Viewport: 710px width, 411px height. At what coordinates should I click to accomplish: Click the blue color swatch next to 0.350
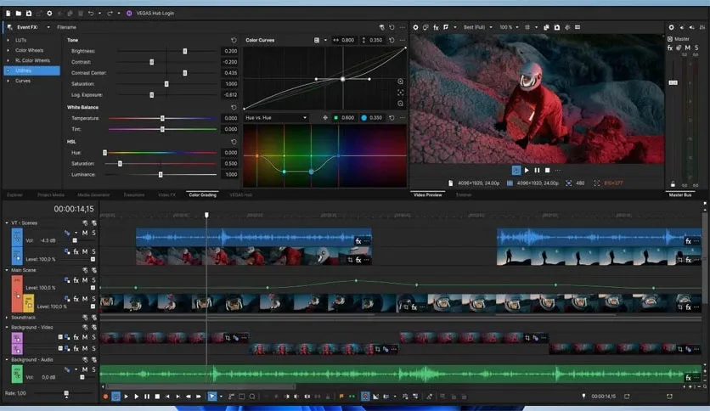click(x=363, y=118)
